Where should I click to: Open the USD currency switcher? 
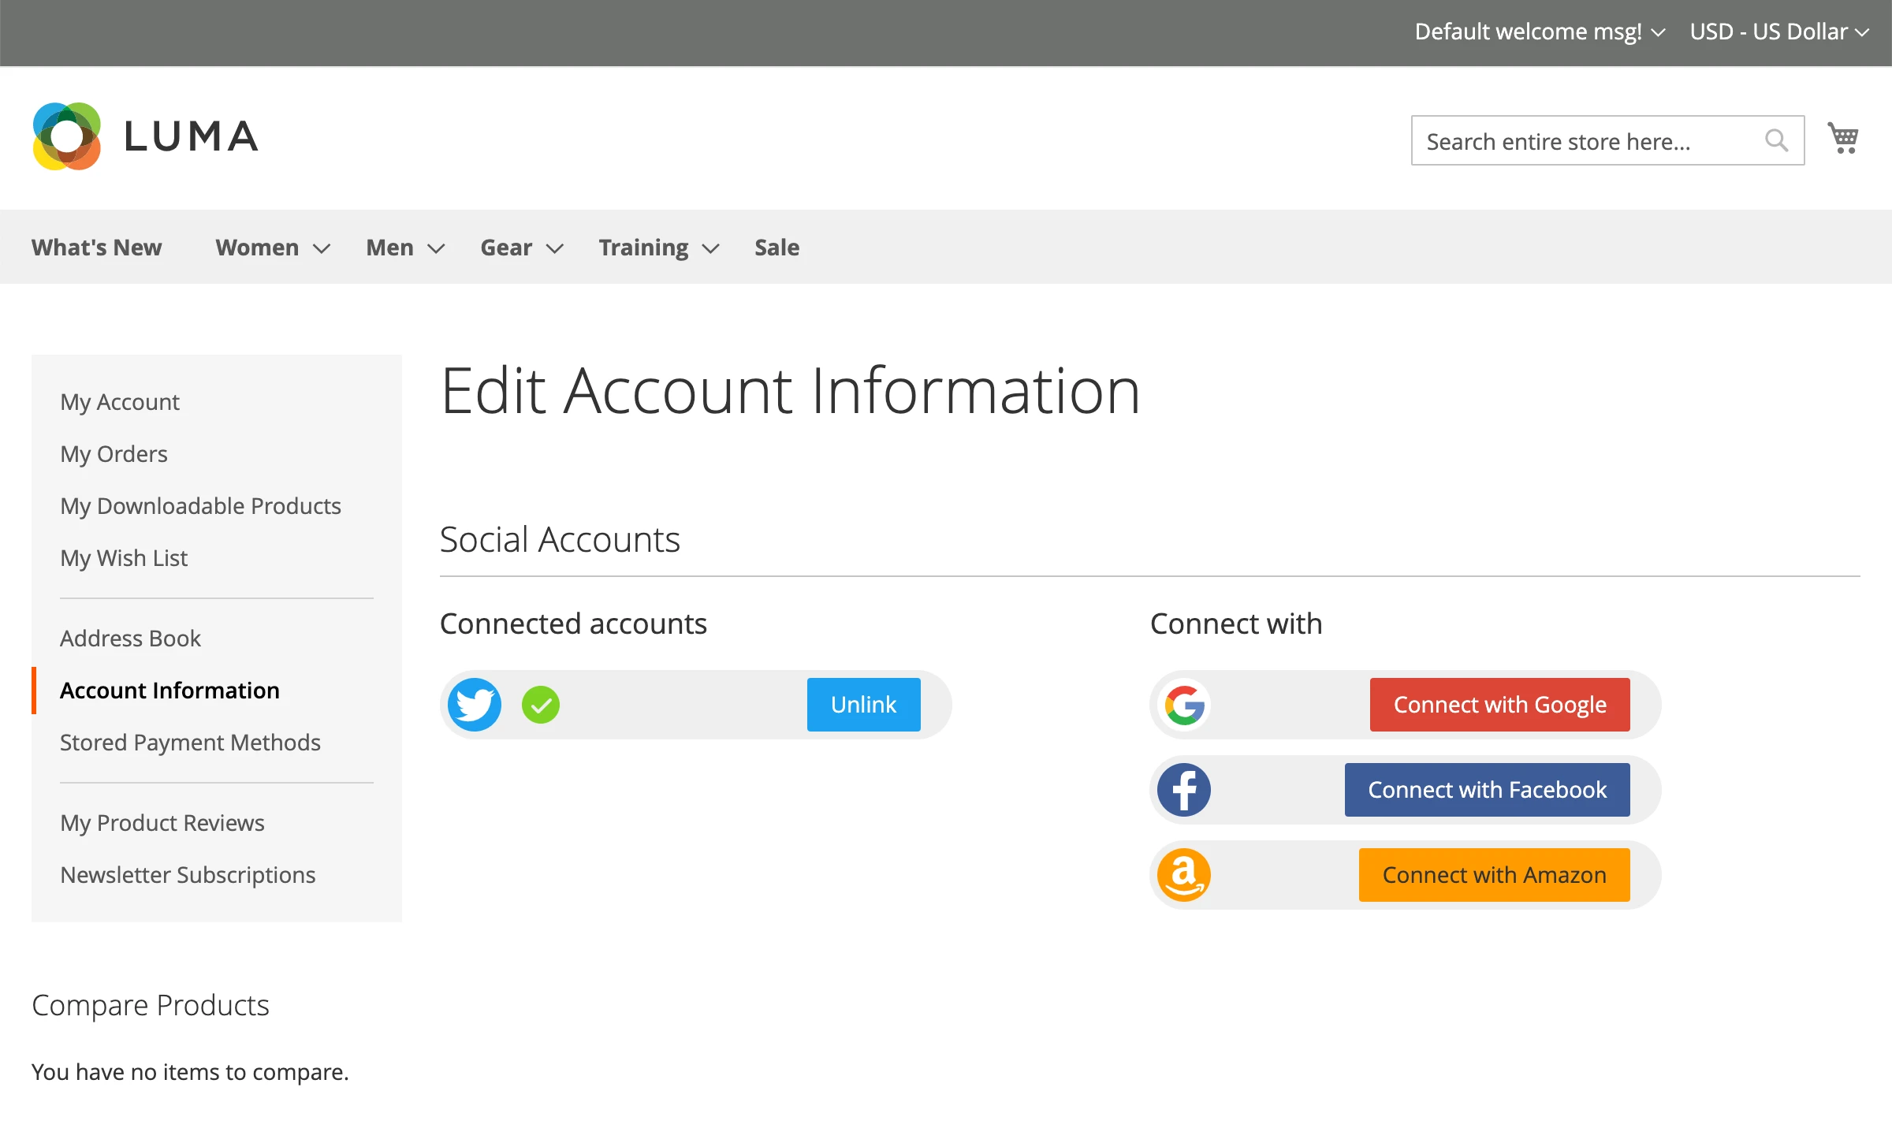[x=1778, y=32]
